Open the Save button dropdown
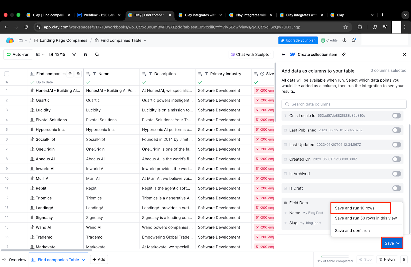Image resolution: width=411 pixels, height=267 pixels. [x=392, y=243]
